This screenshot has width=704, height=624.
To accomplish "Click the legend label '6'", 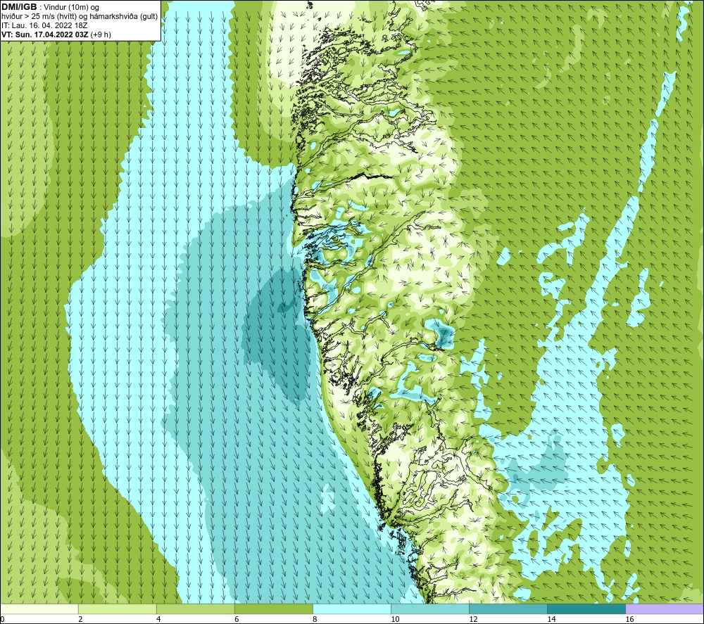I will 237,620.
